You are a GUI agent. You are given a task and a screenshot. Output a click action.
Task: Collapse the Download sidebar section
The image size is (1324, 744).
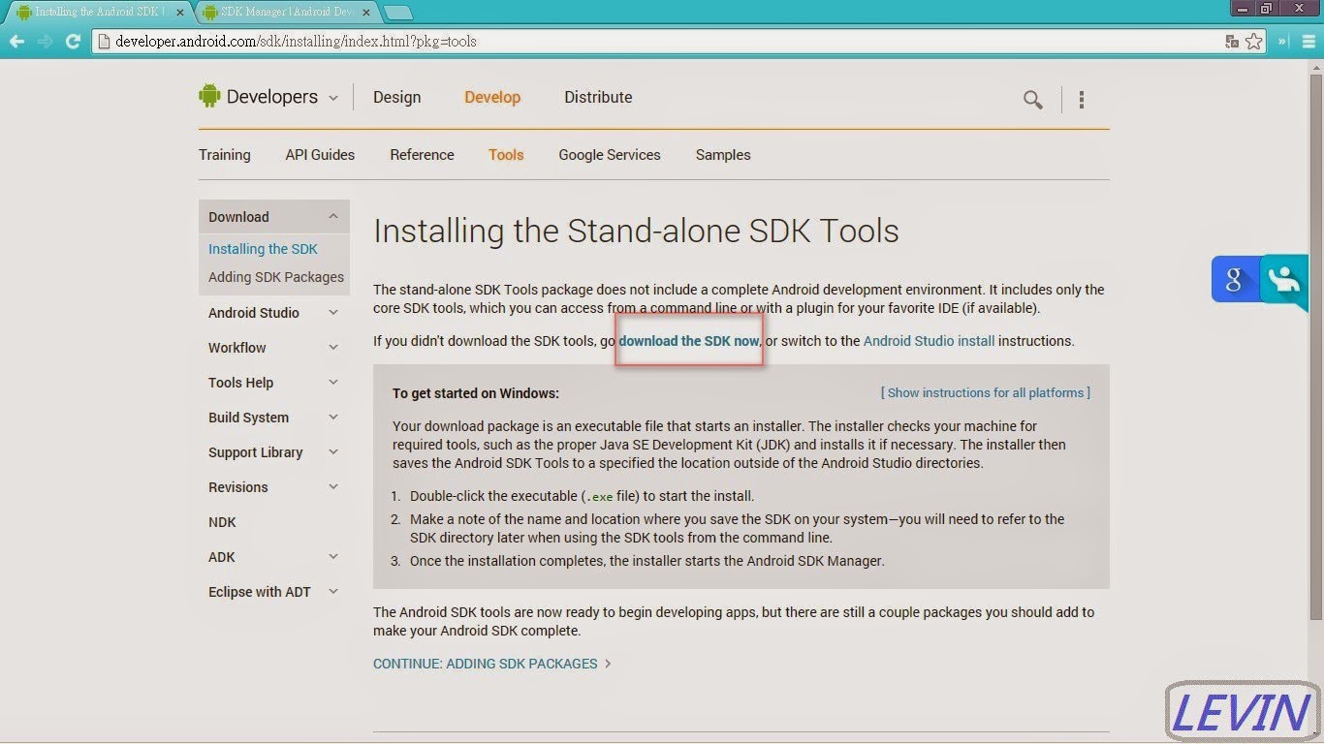[x=333, y=217]
